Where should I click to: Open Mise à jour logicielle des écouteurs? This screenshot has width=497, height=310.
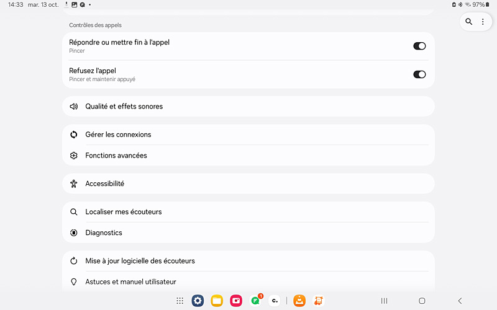(x=248, y=260)
